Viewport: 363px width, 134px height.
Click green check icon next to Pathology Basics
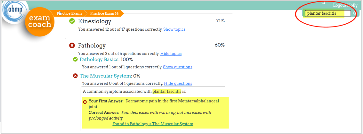tap(75, 59)
